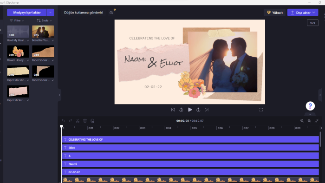325x183 pixels.
Task: Select the & text clip track
Action: [x=190, y=156]
